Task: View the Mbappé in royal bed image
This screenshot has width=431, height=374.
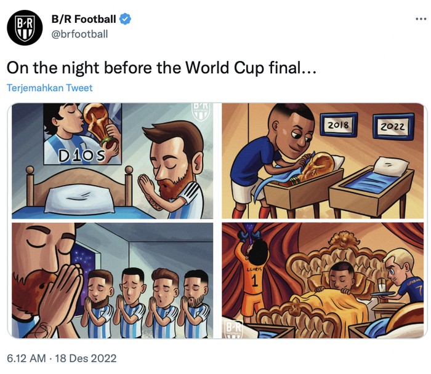Action: point(321,280)
